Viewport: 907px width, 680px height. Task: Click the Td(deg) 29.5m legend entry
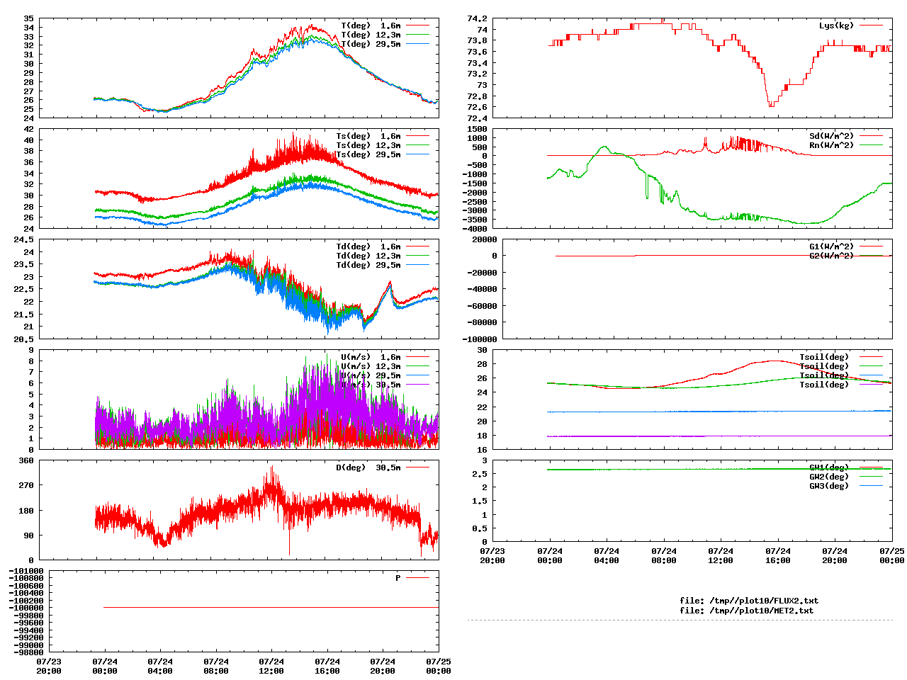click(x=368, y=265)
